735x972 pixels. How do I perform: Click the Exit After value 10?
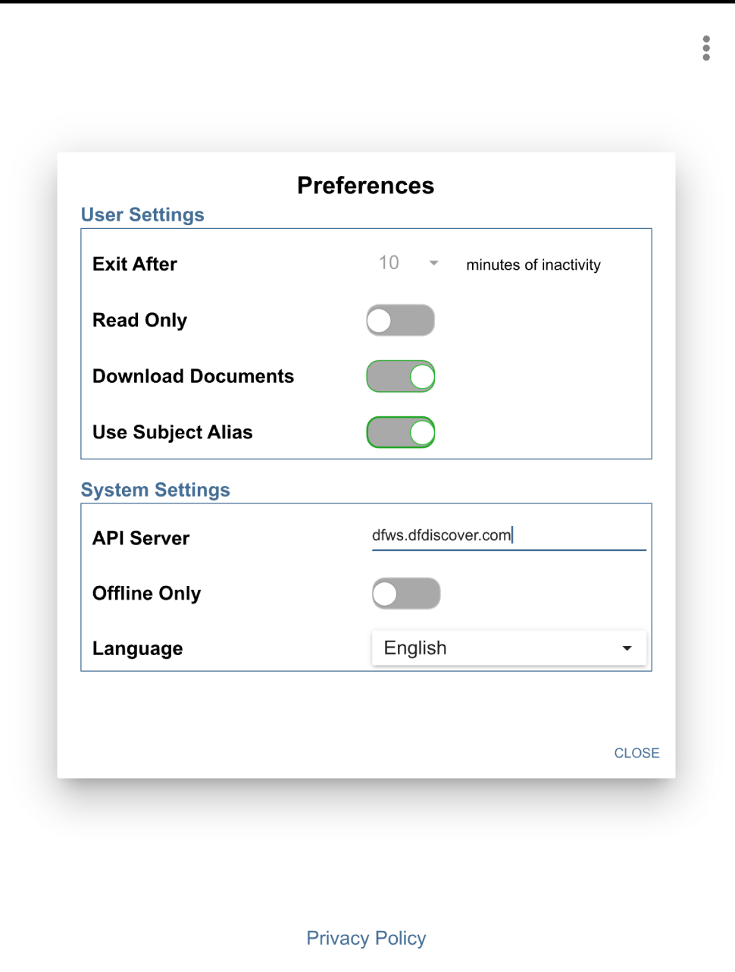[x=389, y=263]
